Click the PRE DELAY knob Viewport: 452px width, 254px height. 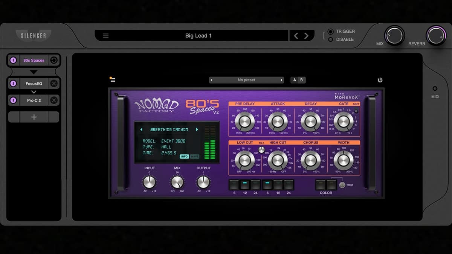[245, 121]
